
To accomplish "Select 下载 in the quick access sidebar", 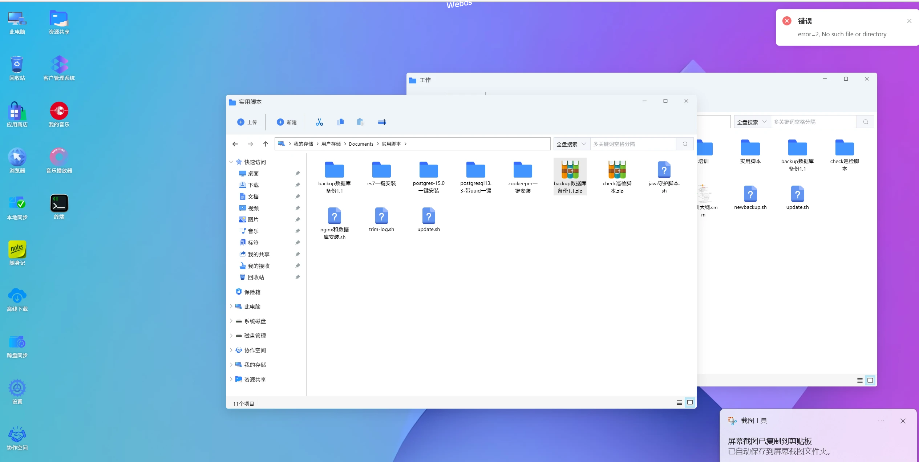I will [x=253, y=185].
